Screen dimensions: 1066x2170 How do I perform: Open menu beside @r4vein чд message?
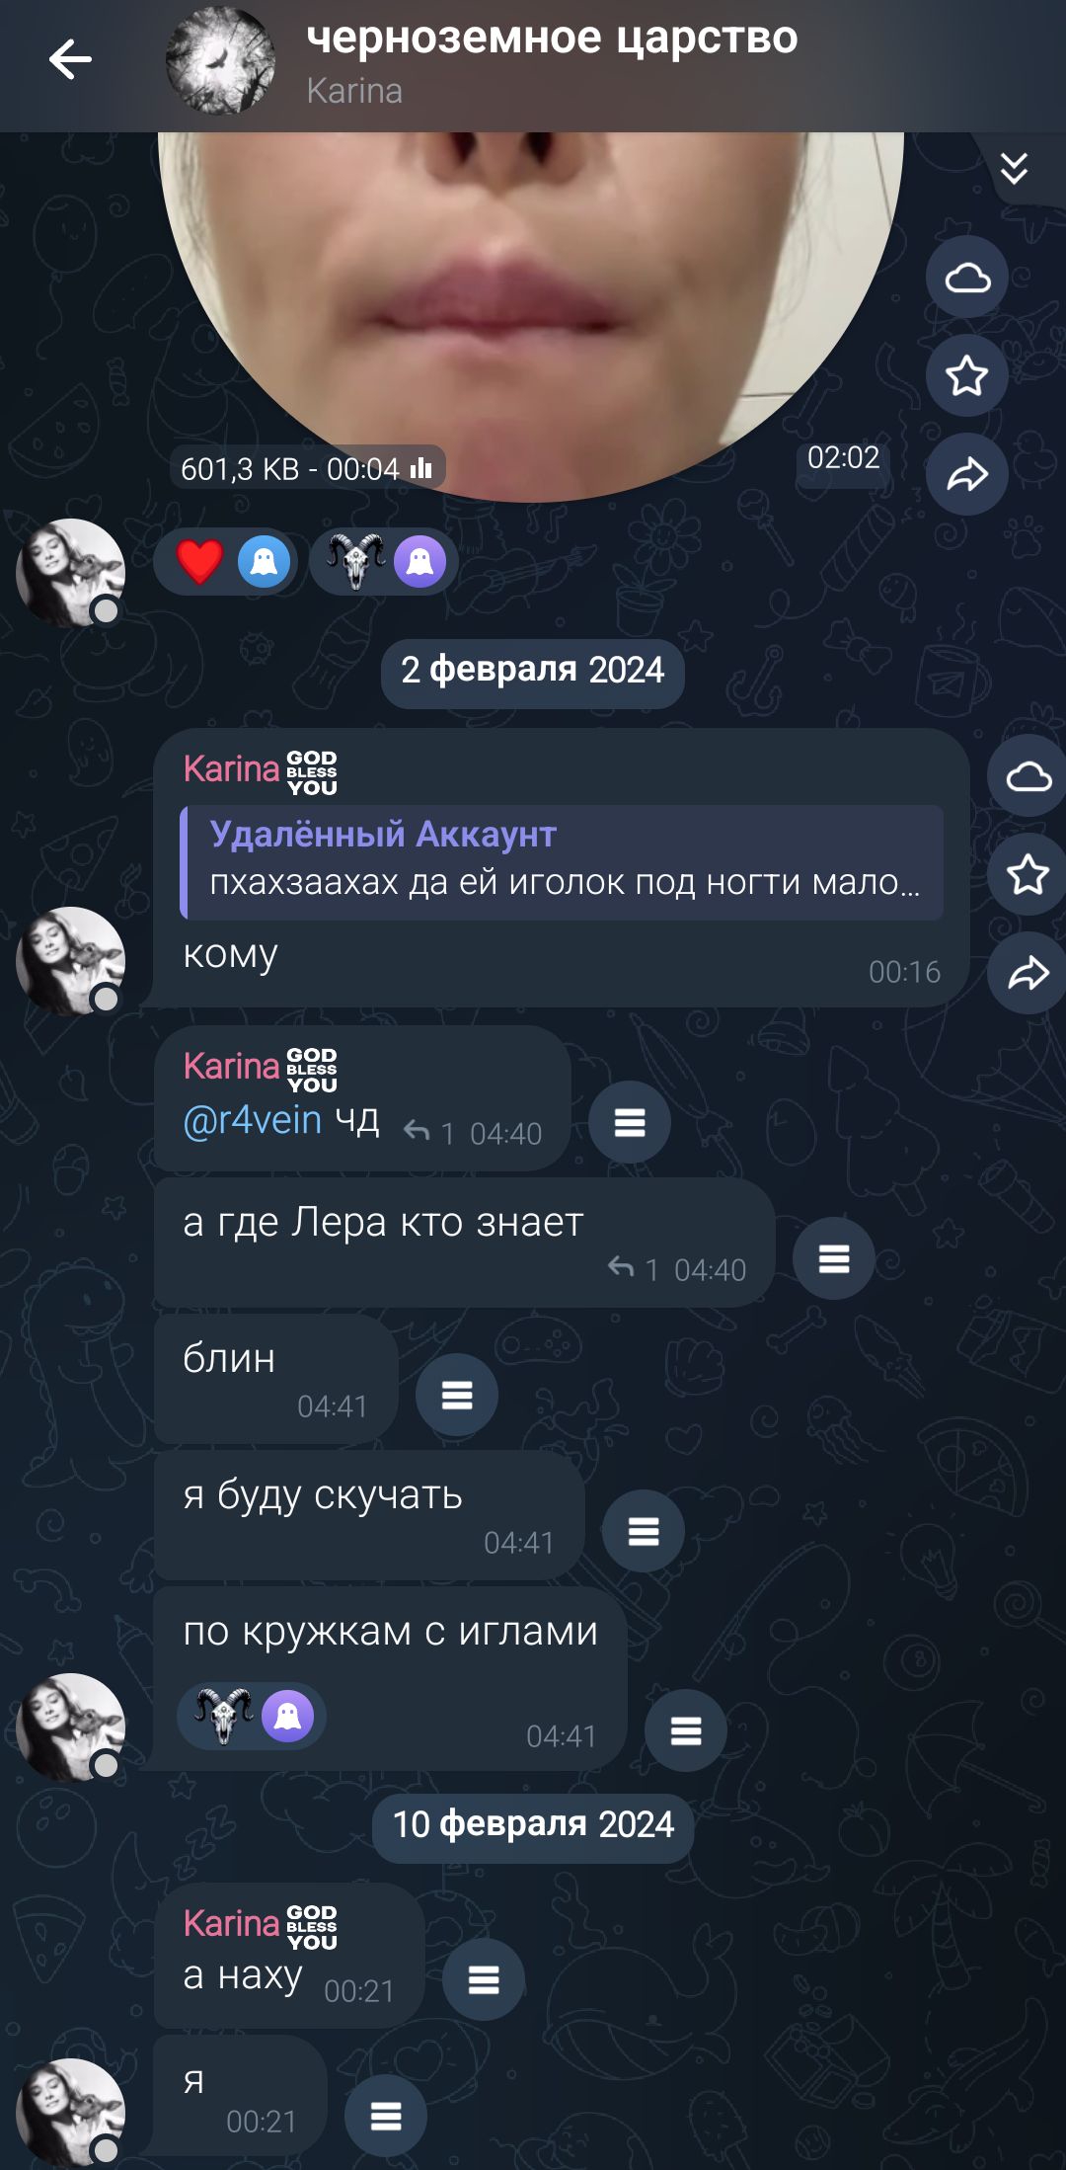[x=630, y=1122]
